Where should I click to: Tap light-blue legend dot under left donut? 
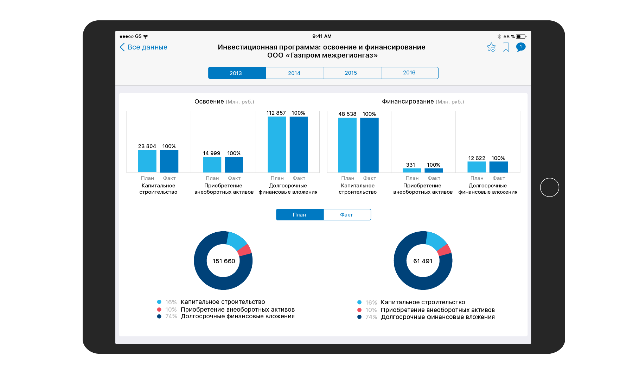pos(159,302)
